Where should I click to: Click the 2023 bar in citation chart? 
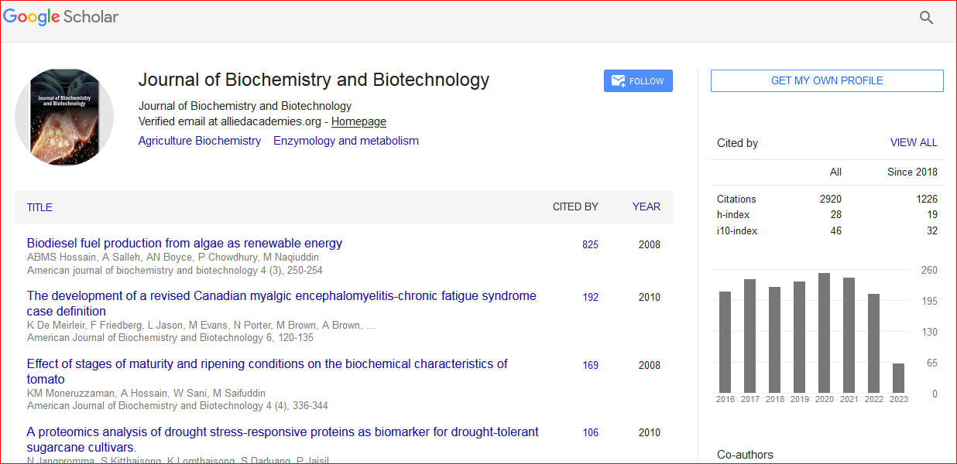coord(898,377)
